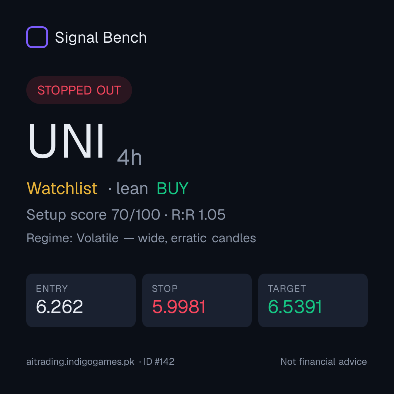The width and height of the screenshot is (394, 394).
Task: Open the aitrading.indigogames.pk link
Action: [80, 362]
